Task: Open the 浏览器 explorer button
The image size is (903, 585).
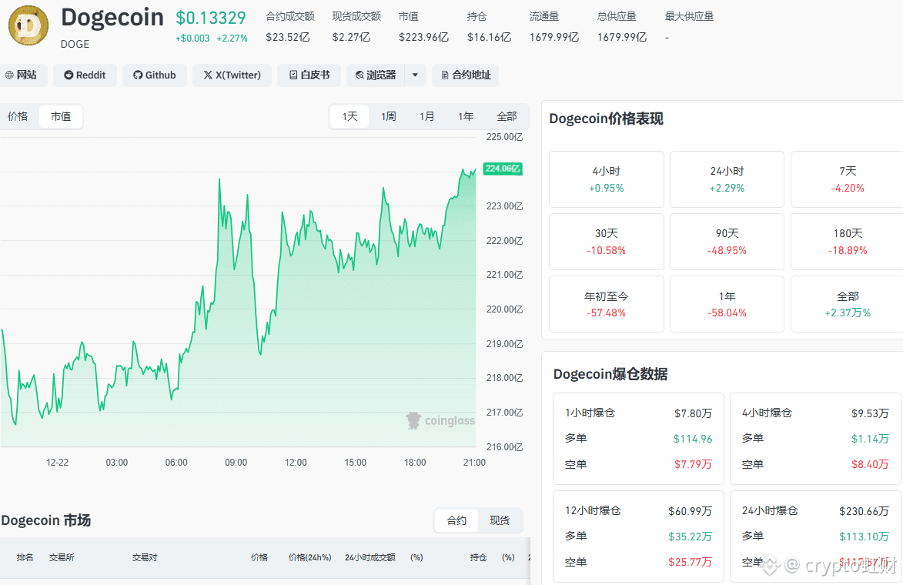Action: [376, 75]
